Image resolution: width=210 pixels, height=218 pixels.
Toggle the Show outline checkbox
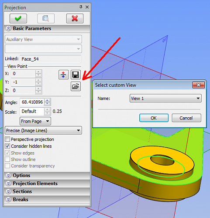click(x=7, y=159)
